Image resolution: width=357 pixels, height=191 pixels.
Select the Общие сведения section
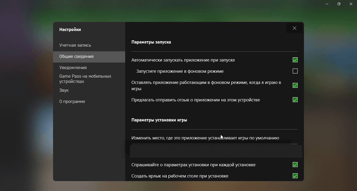pyautogui.click(x=89, y=57)
